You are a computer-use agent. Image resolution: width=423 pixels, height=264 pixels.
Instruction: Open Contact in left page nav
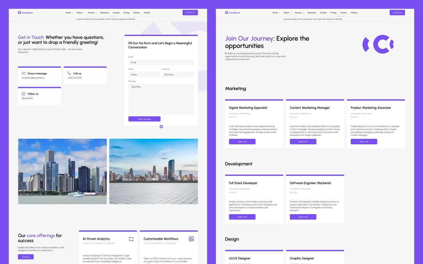(x=116, y=13)
